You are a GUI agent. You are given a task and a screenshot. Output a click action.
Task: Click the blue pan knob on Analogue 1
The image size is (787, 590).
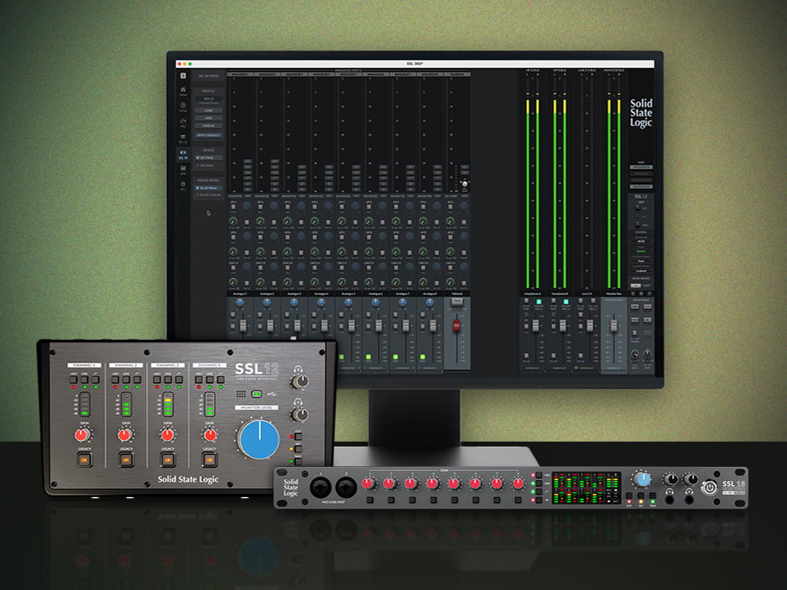240,302
